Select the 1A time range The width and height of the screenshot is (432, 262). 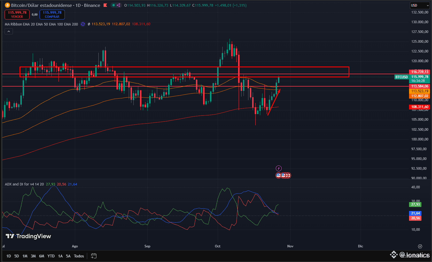60,256
